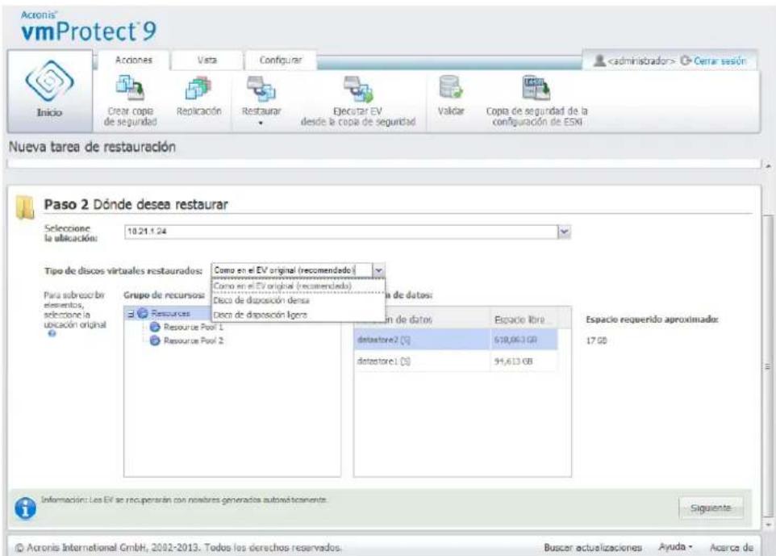Screen dimensions: 776x556
Task: Click the scrollbar down arrow
Action: point(768,525)
